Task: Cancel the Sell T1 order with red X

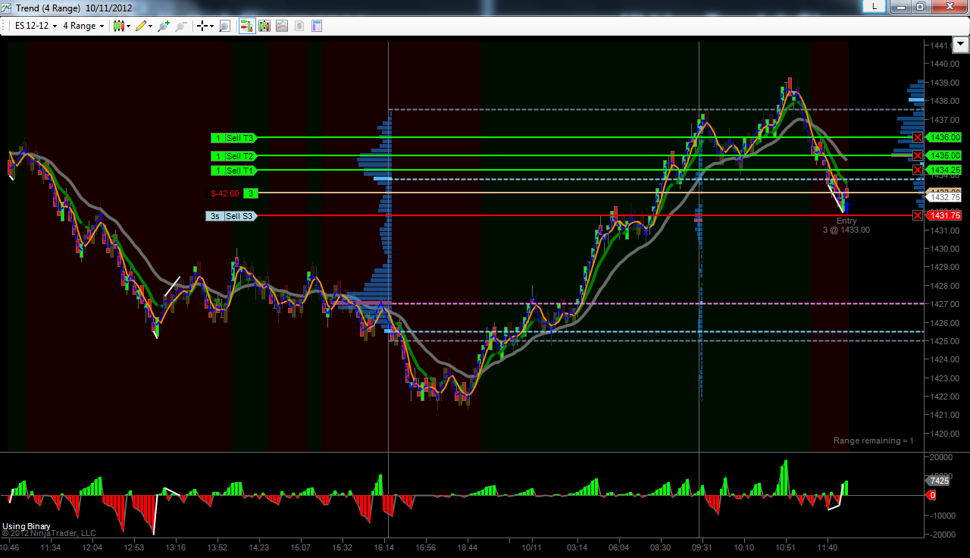Action: tap(918, 170)
